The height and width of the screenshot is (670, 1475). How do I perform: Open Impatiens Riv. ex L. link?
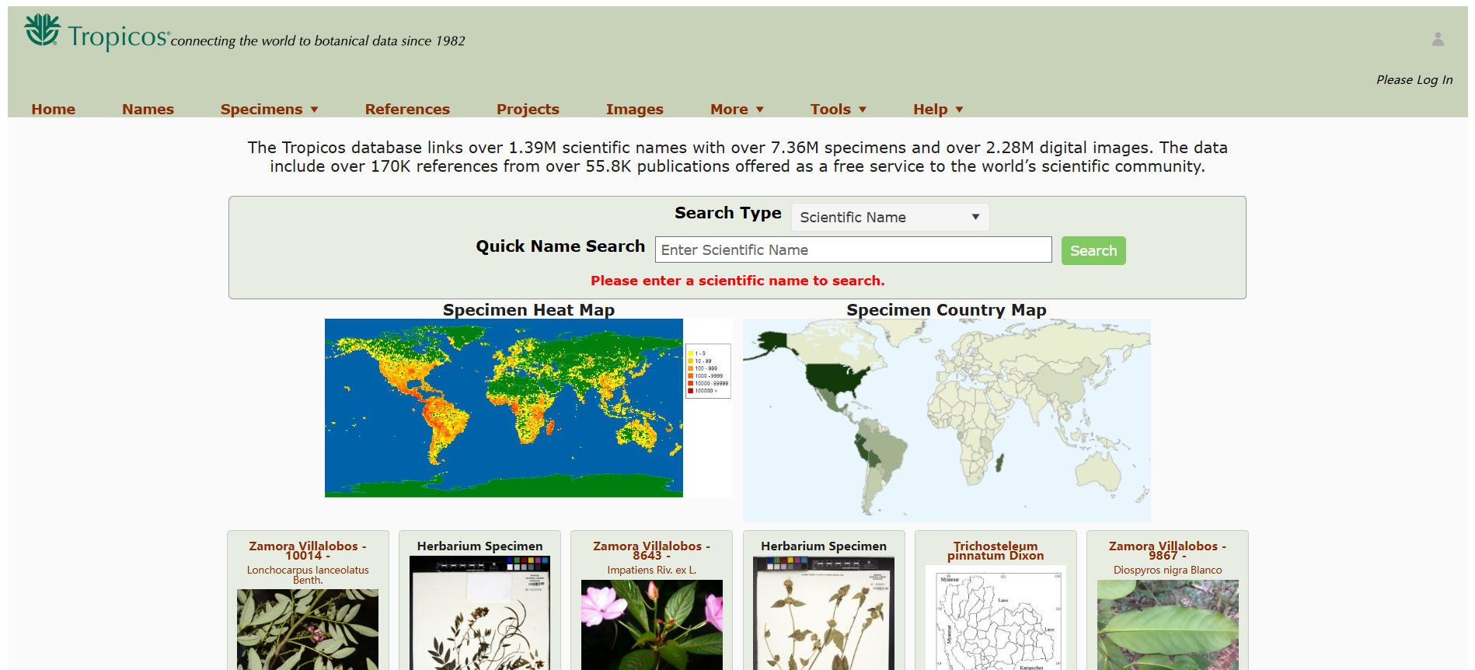651,571
